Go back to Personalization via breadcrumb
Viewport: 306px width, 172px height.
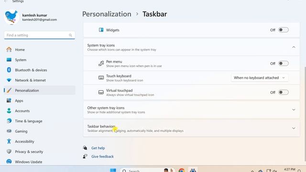tap(107, 14)
